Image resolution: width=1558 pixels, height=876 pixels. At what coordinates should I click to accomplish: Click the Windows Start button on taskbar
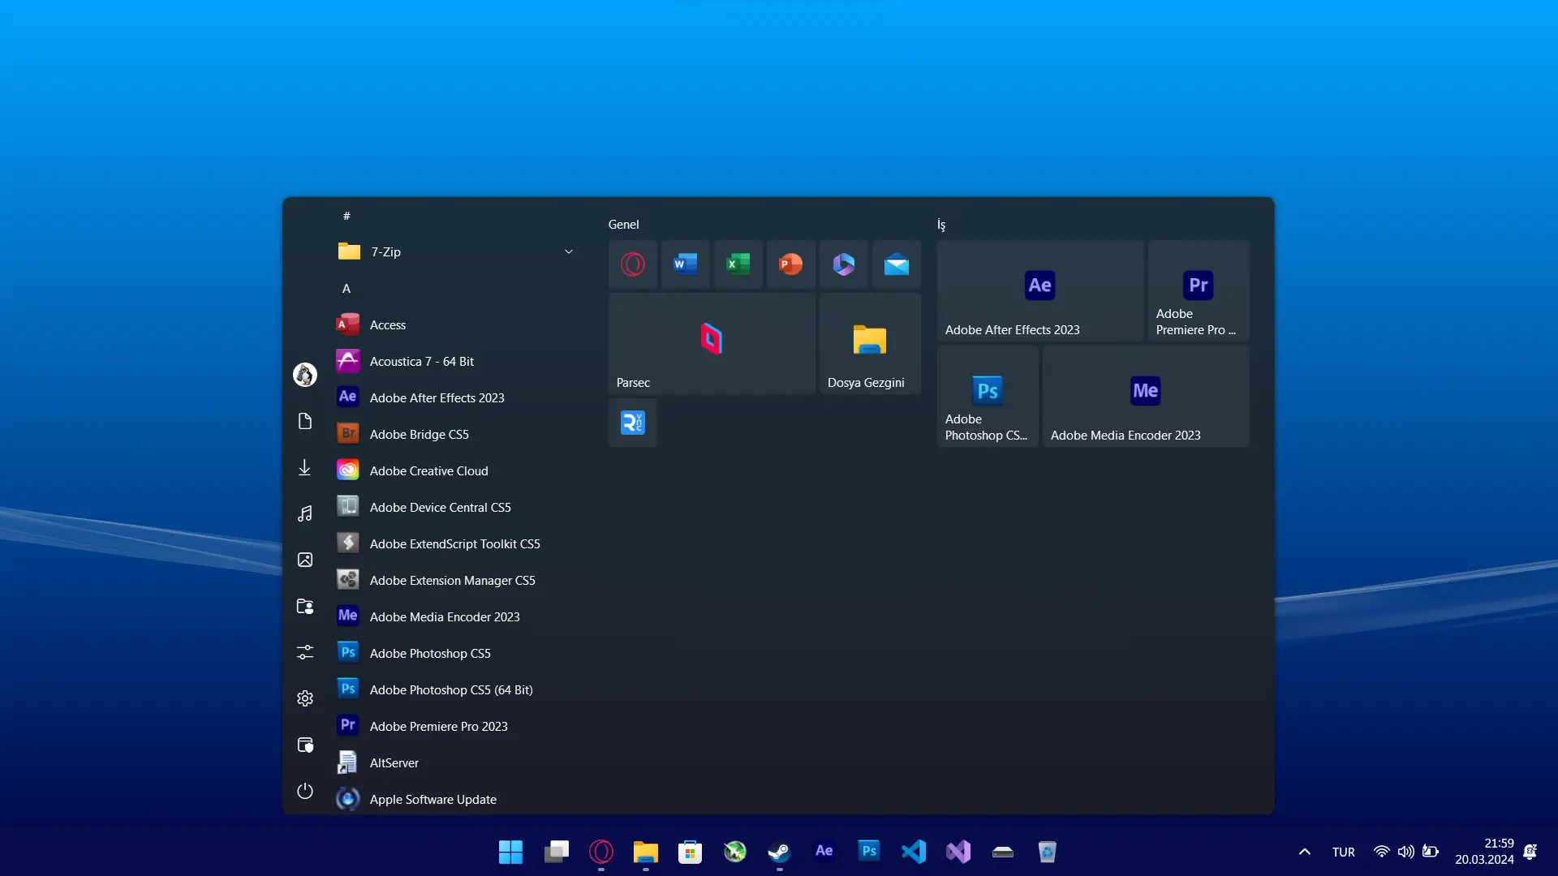(511, 852)
